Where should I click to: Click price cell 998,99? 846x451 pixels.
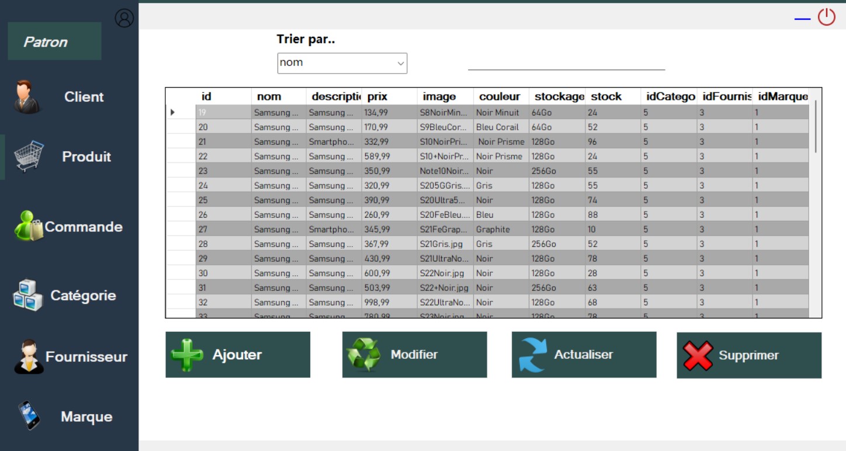point(390,302)
